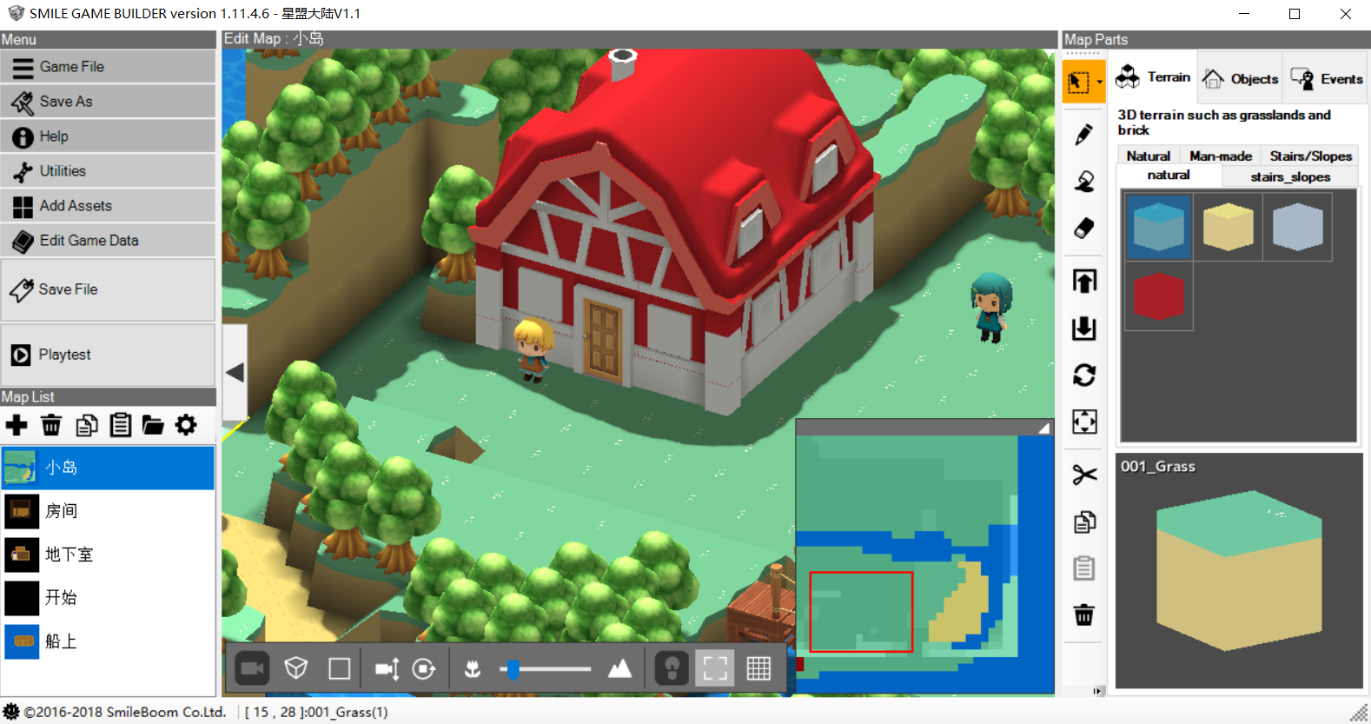The height and width of the screenshot is (724, 1371).
Task: Switch to the Objects tab
Action: (x=1241, y=79)
